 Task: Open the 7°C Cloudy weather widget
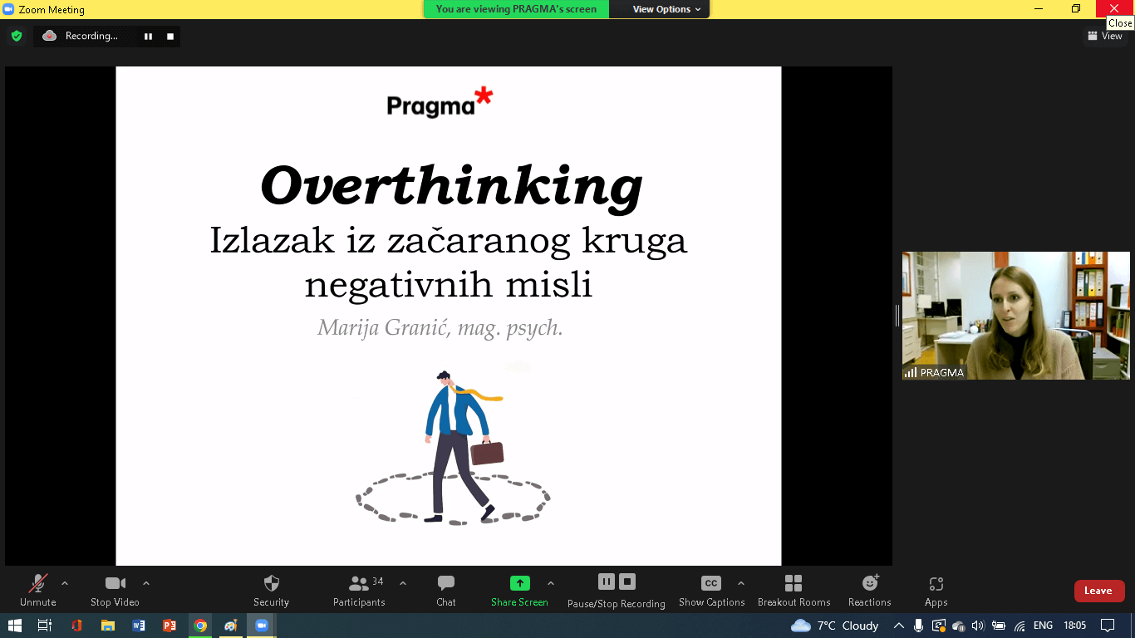pyautogui.click(x=835, y=626)
